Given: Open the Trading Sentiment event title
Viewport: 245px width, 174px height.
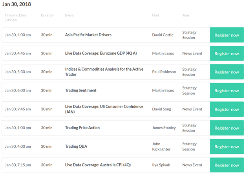Looking at the screenshot, I should click(x=80, y=90).
